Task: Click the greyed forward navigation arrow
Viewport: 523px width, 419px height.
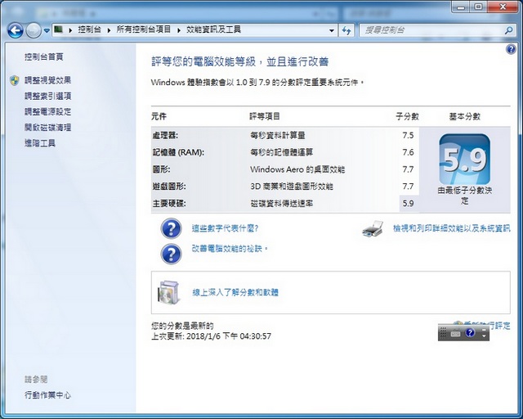Action: [x=34, y=31]
